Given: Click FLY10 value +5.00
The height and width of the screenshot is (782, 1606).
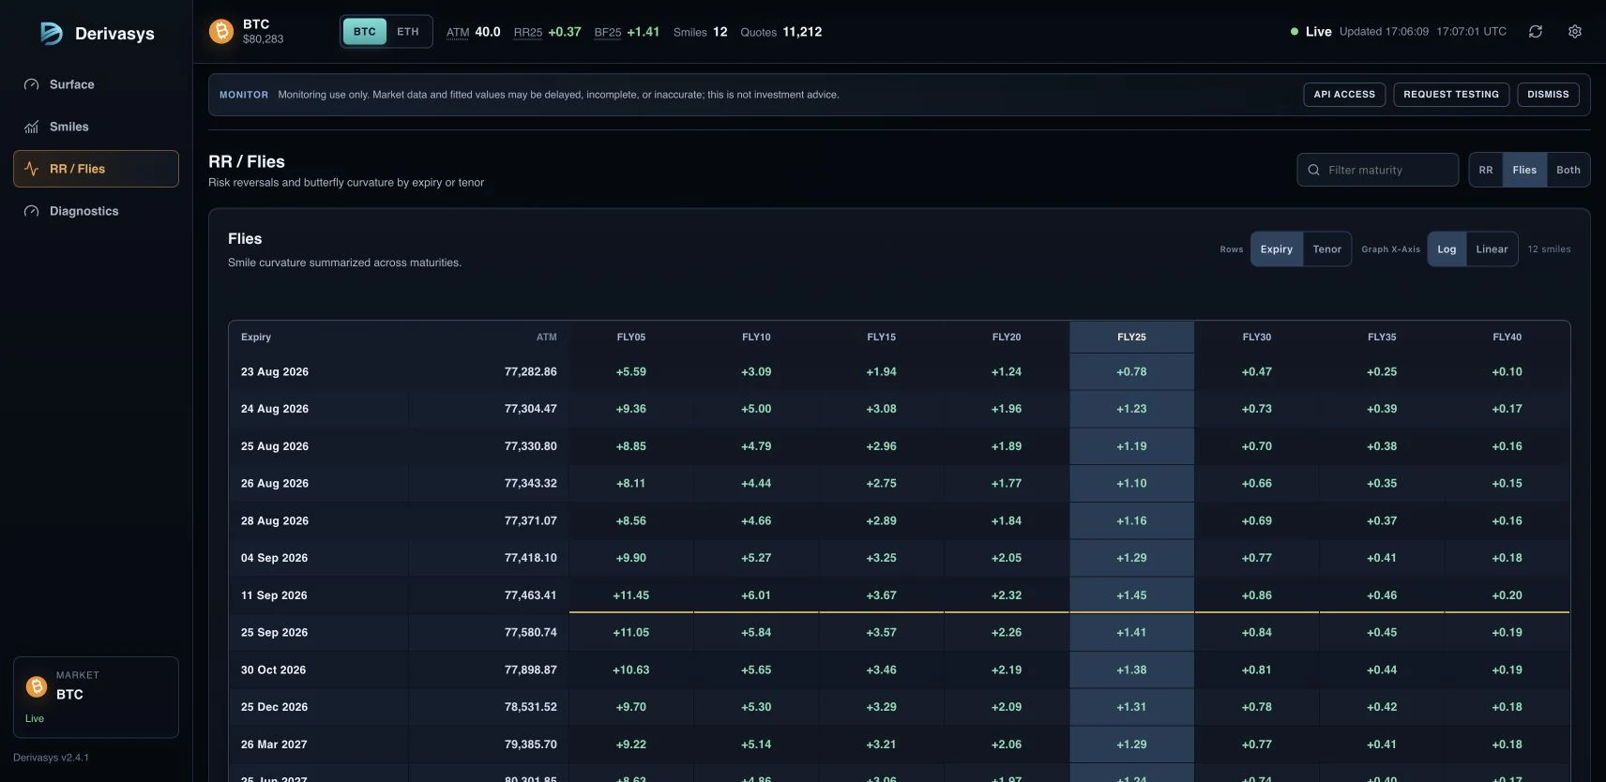Looking at the screenshot, I should pyautogui.click(x=756, y=409).
